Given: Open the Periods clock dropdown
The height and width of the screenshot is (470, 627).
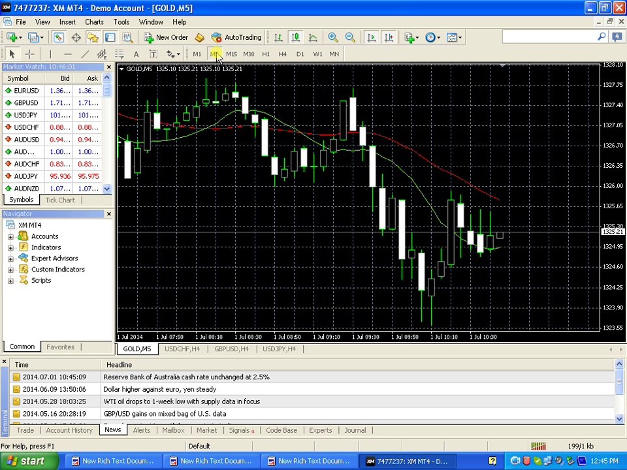Looking at the screenshot, I should (x=432, y=37).
